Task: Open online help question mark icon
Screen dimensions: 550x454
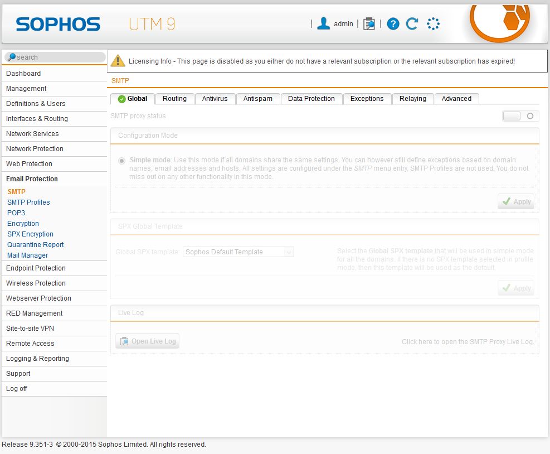Action: tap(393, 24)
